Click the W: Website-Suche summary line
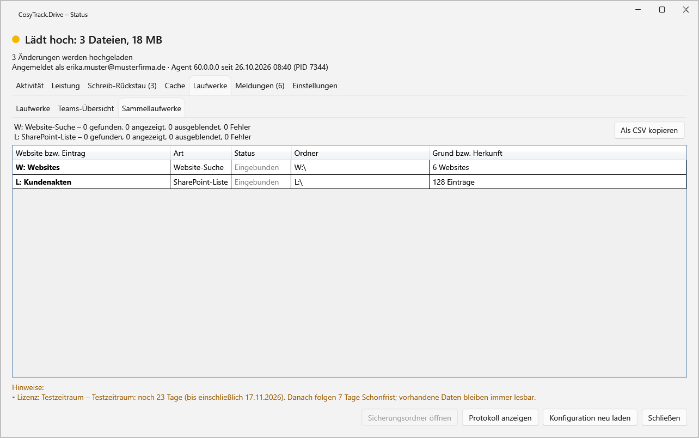This screenshot has width=699, height=438. (x=132, y=127)
